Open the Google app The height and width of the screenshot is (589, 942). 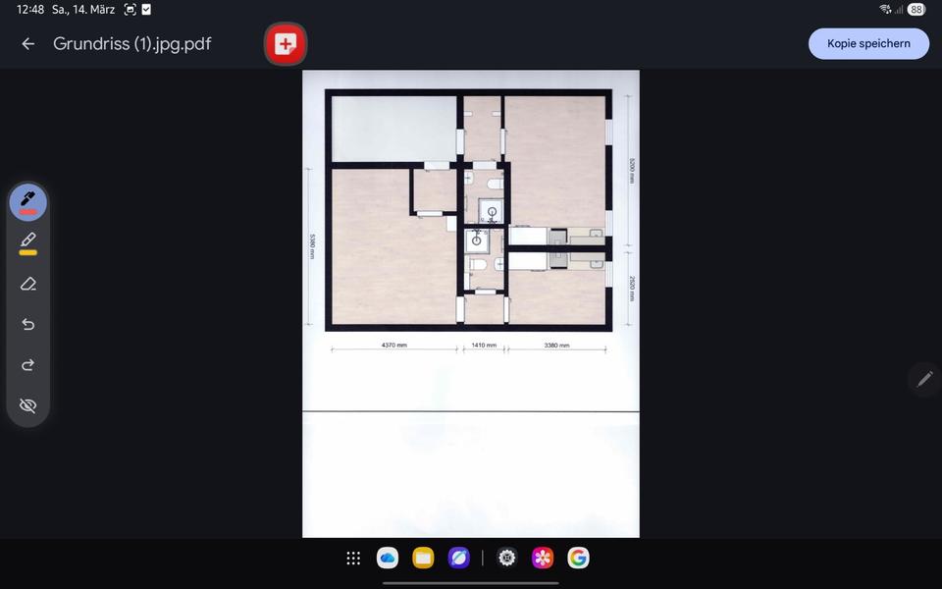(578, 558)
